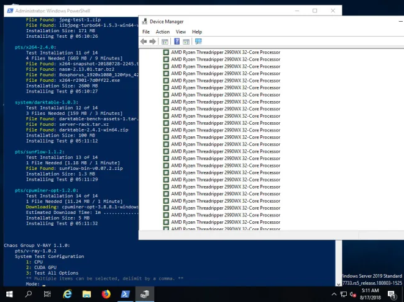This screenshot has height=302, width=404.
Task: Click the muted volume tray icon
Action: tap(352, 295)
